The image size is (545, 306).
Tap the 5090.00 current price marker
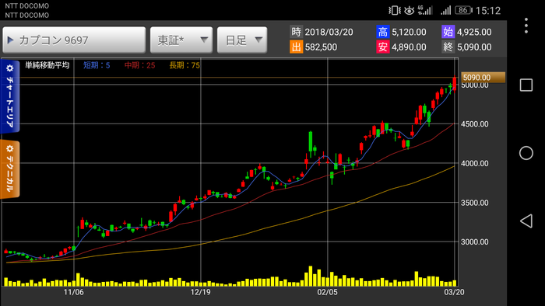point(483,78)
